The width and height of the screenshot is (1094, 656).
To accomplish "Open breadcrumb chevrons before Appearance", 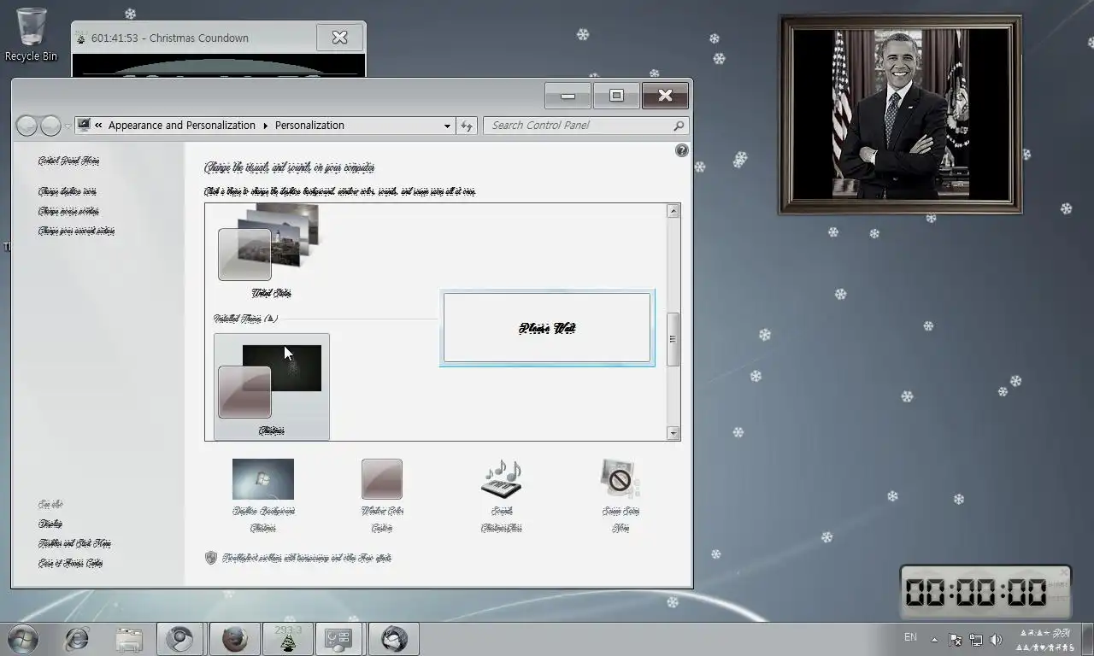I will click(x=99, y=126).
